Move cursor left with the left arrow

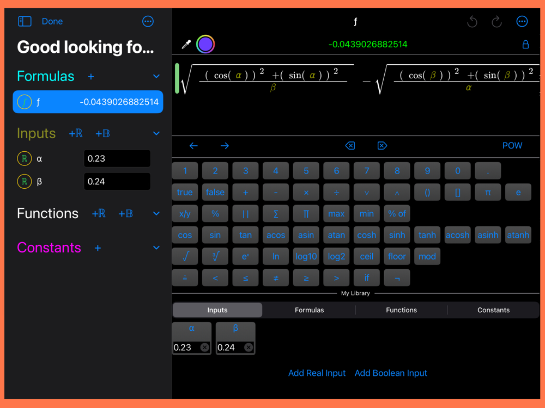[x=193, y=146]
